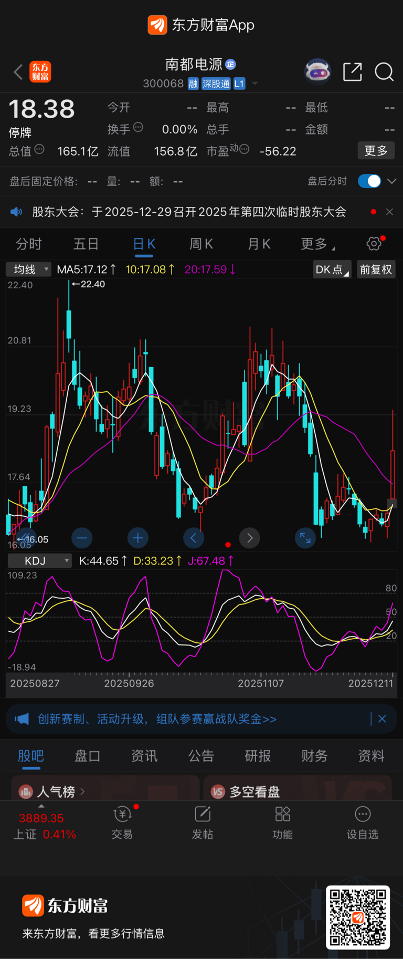Change the 前复权 adjustment setting
Screen dimensions: 403x959
[376, 269]
